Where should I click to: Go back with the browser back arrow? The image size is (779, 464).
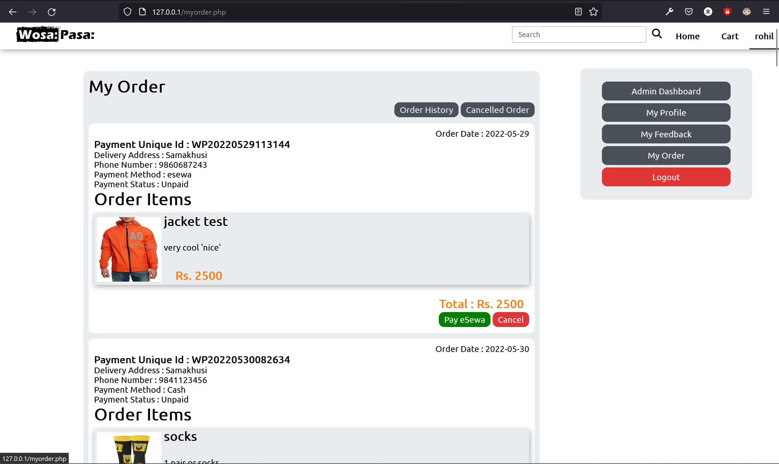(13, 12)
